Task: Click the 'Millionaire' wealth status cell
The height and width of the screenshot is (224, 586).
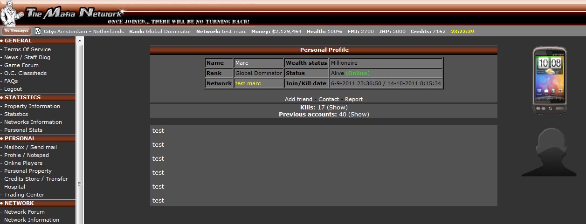Action: tap(386, 63)
